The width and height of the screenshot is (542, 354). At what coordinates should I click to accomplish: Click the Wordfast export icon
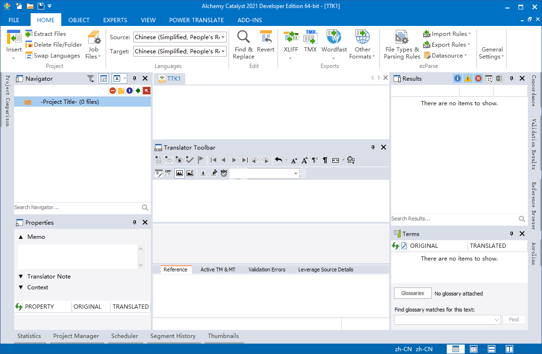(334, 37)
